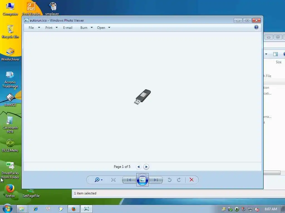Click the Explorer horizontal scrollbar
285x213 pixels.
point(272,173)
